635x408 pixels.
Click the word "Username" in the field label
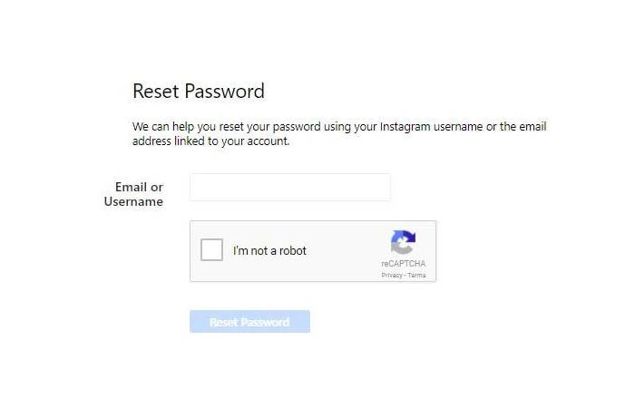(134, 202)
